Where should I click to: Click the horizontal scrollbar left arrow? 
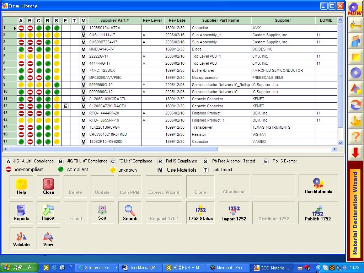[6, 149]
